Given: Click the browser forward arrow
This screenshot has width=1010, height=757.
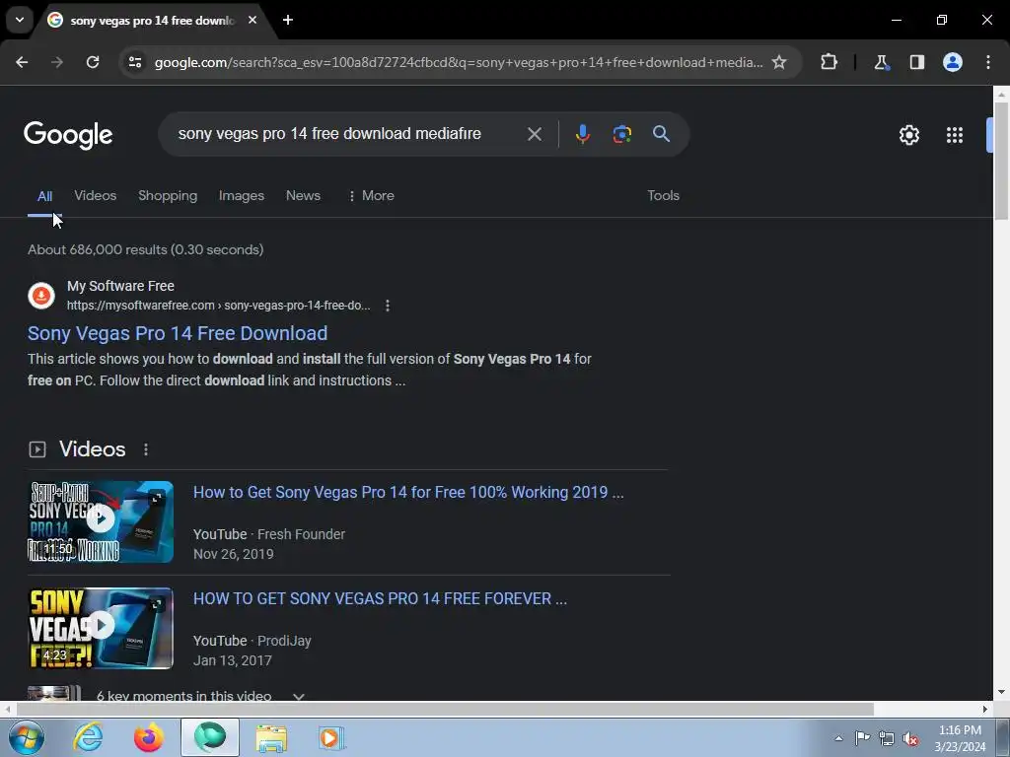Looking at the screenshot, I should [x=57, y=62].
